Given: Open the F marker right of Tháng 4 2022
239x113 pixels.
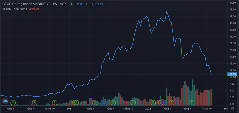Looking at the screenshot, I should (172, 103).
